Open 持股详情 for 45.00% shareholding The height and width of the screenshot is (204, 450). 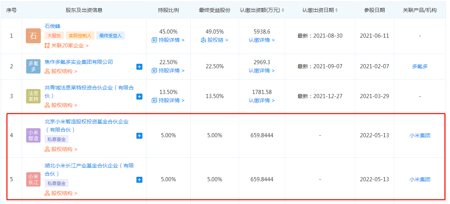pyautogui.click(x=168, y=40)
